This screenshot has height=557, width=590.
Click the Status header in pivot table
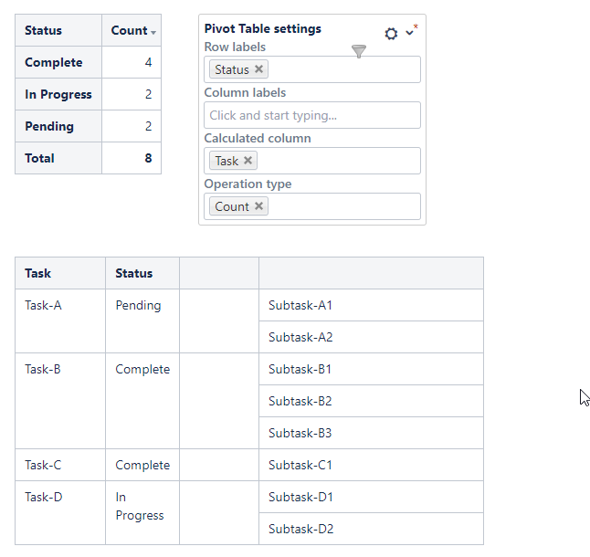coord(44,30)
